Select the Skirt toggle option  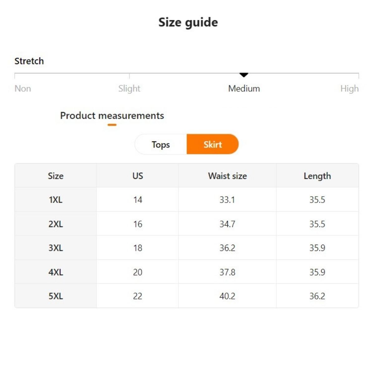[213, 144]
